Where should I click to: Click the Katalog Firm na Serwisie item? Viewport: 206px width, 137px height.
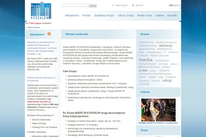click(45, 127)
